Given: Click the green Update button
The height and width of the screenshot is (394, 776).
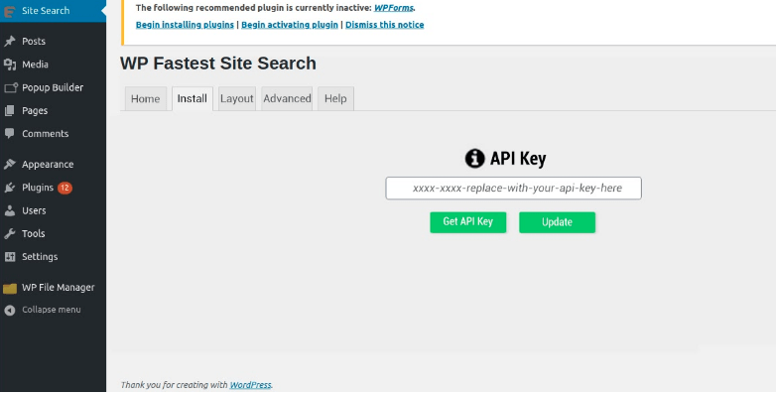Looking at the screenshot, I should click(x=557, y=222).
